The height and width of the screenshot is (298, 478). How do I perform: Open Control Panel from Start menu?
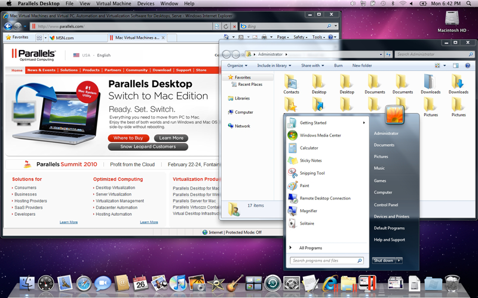(386, 204)
